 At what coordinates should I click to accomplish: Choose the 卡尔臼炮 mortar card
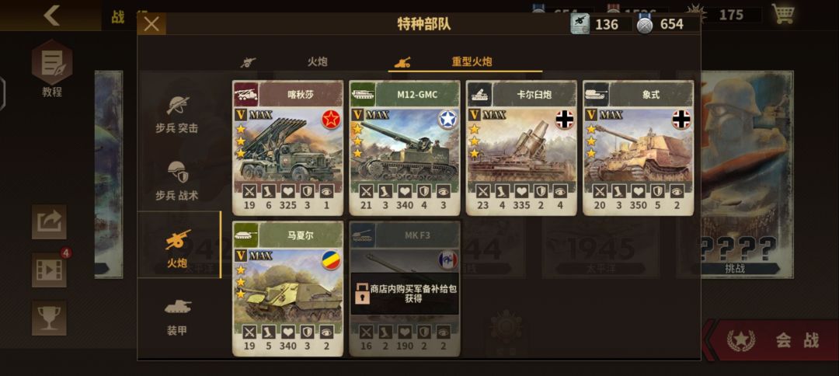[x=521, y=148]
